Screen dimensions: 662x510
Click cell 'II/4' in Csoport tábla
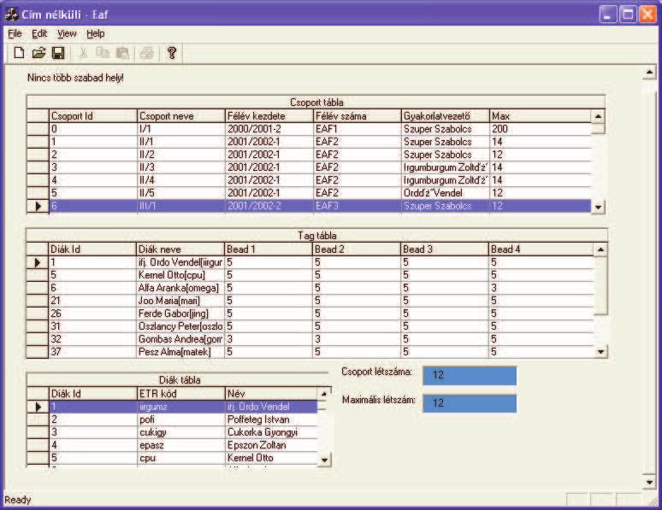[181, 180]
